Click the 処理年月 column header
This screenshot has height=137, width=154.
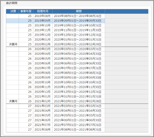click(x=43, y=11)
